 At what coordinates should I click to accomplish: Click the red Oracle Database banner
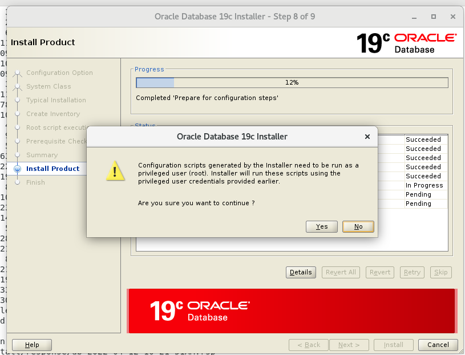click(x=292, y=311)
